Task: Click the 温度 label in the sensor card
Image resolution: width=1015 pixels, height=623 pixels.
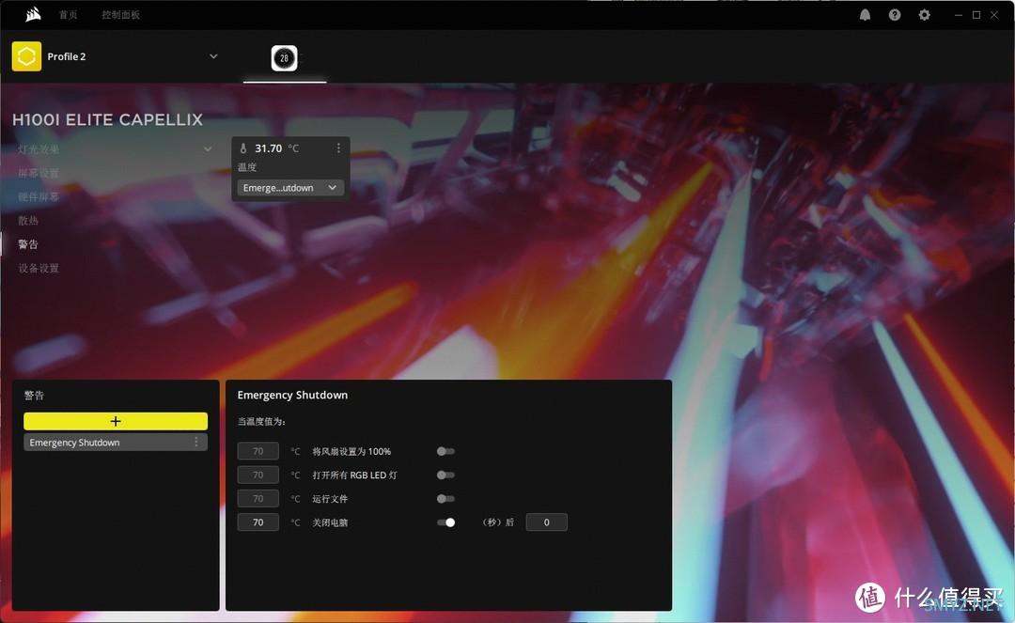Action: point(247,167)
